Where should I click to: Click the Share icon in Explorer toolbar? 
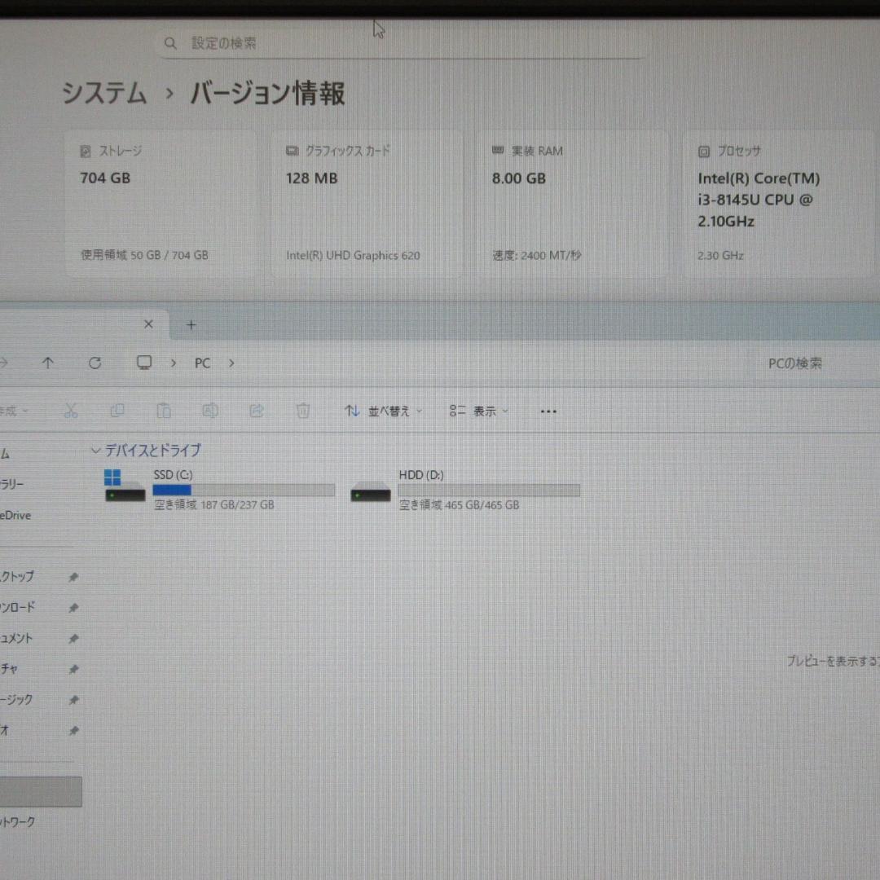pyautogui.click(x=257, y=411)
